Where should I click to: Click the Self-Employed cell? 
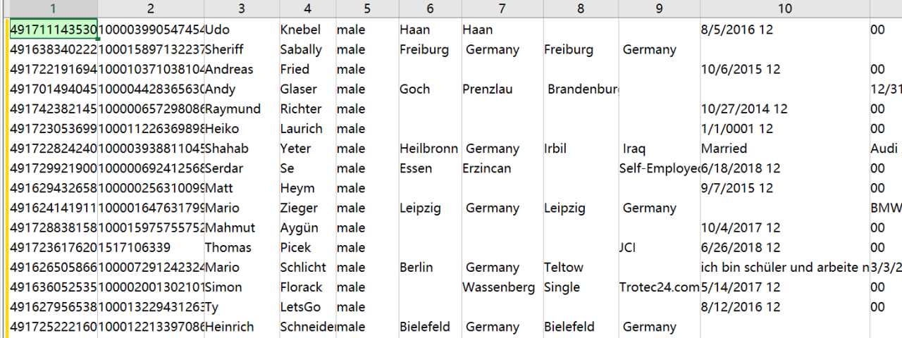pos(660,168)
